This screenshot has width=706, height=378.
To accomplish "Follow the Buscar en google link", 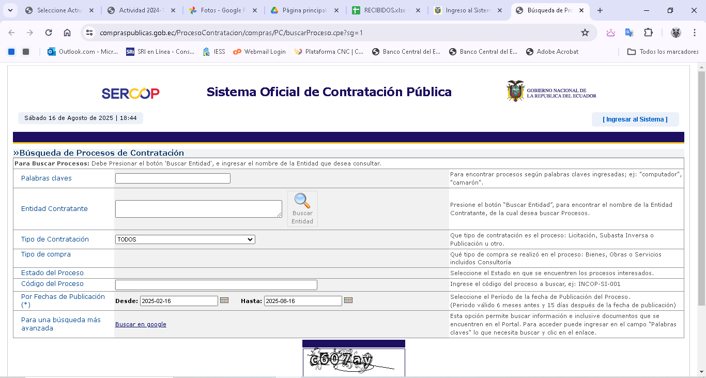I will click(141, 324).
